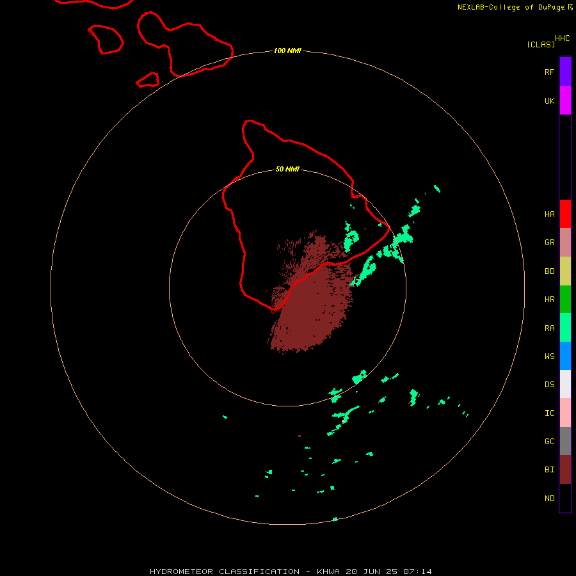Click the WS legend label

tap(549, 356)
